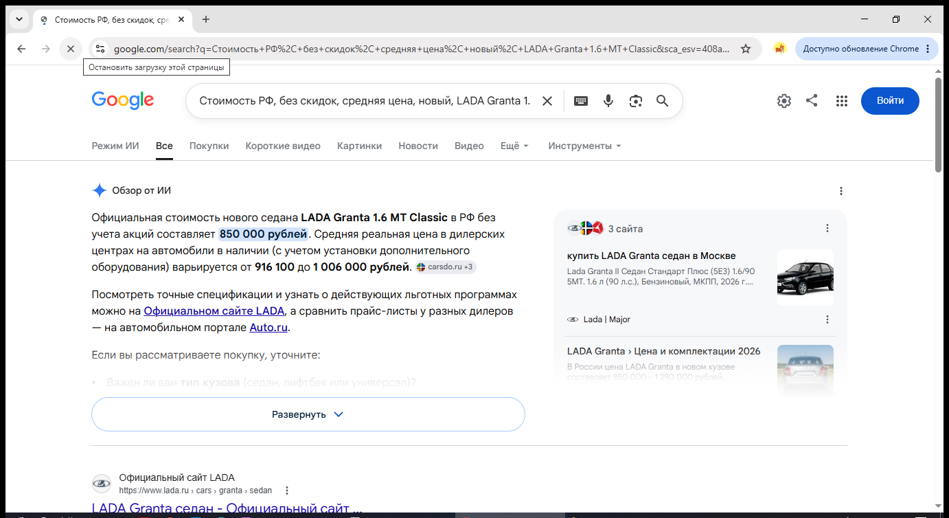Select the Lada | Major source label
This screenshot has width=949, height=518.
607,319
